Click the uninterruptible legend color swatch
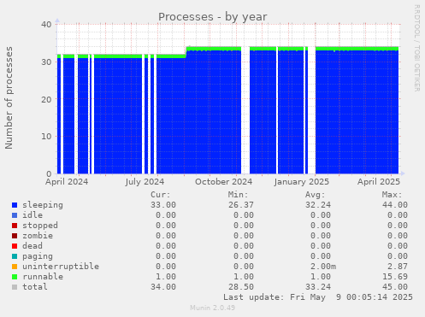425x317 pixels. click(x=15, y=267)
